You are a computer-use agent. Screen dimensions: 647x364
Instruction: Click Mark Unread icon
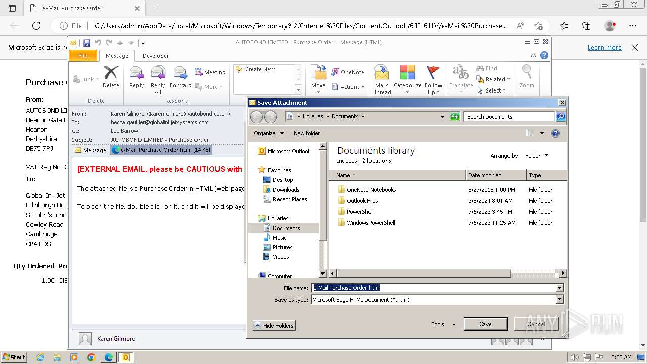pyautogui.click(x=381, y=73)
